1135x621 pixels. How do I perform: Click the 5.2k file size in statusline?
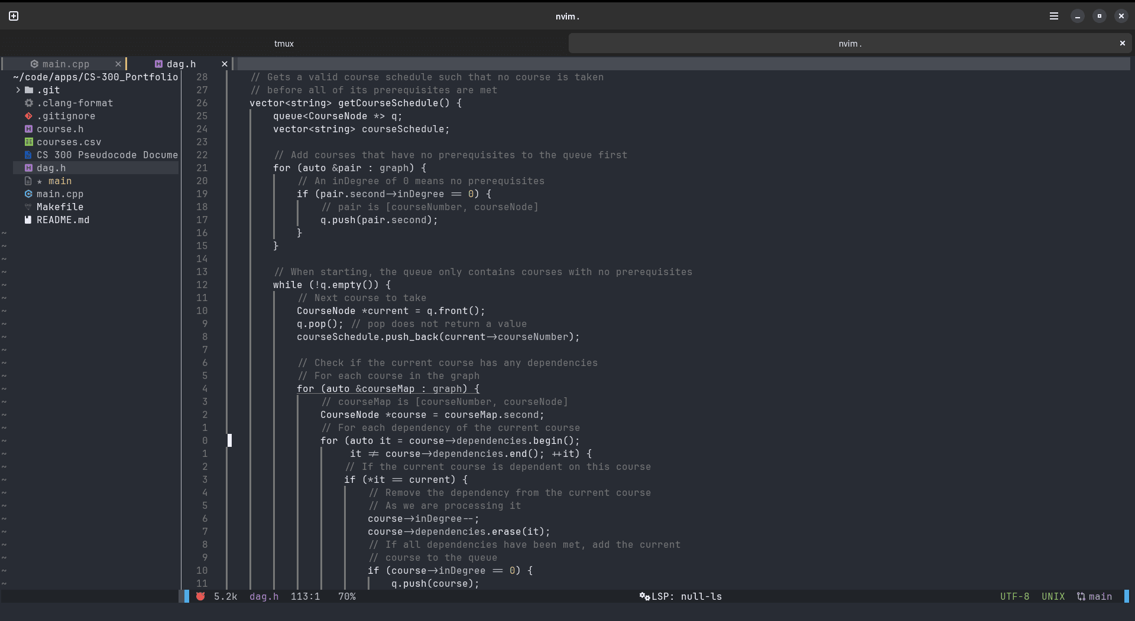[x=225, y=596]
